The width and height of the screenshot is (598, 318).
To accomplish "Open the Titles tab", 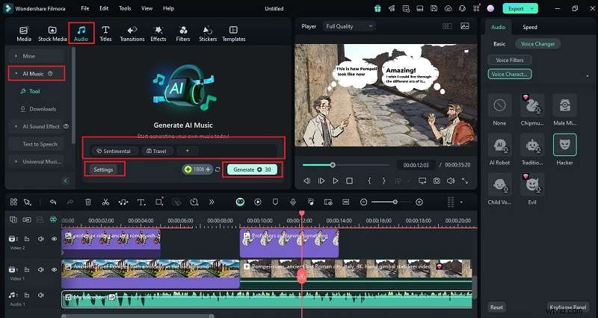I will (105, 34).
